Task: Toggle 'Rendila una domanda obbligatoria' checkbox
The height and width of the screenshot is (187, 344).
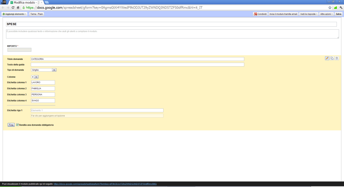Action: 17,125
